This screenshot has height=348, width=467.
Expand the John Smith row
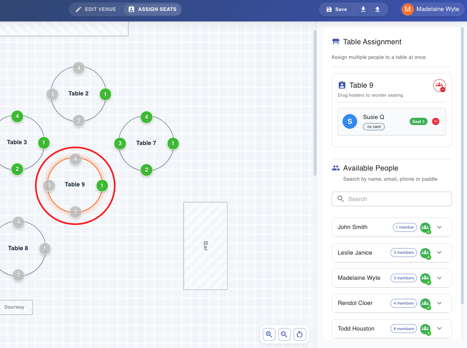coord(439,227)
